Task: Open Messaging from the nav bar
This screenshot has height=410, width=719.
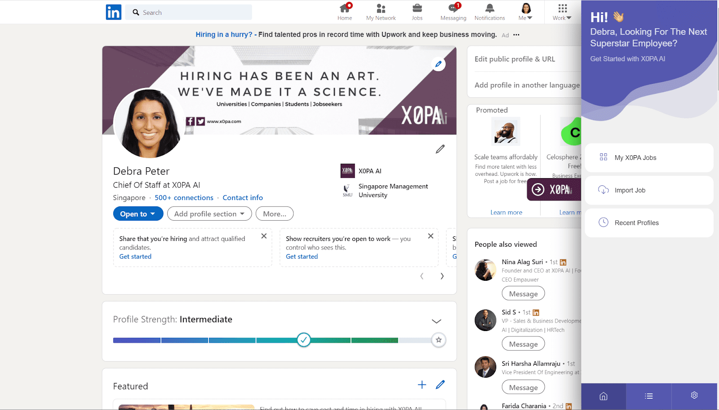Action: pyautogui.click(x=453, y=12)
